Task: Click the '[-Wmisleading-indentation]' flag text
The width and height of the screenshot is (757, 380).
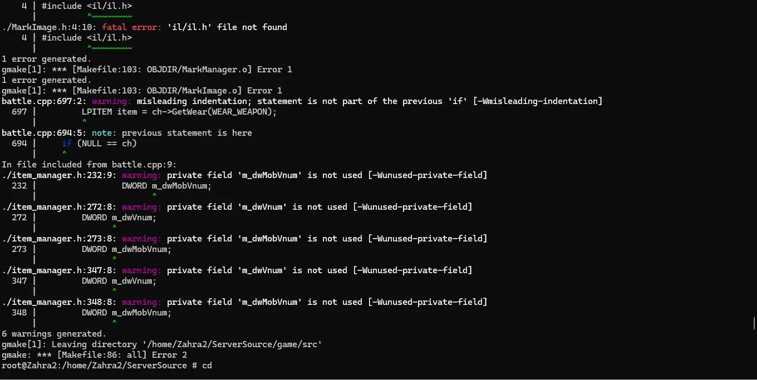Action: (x=537, y=101)
